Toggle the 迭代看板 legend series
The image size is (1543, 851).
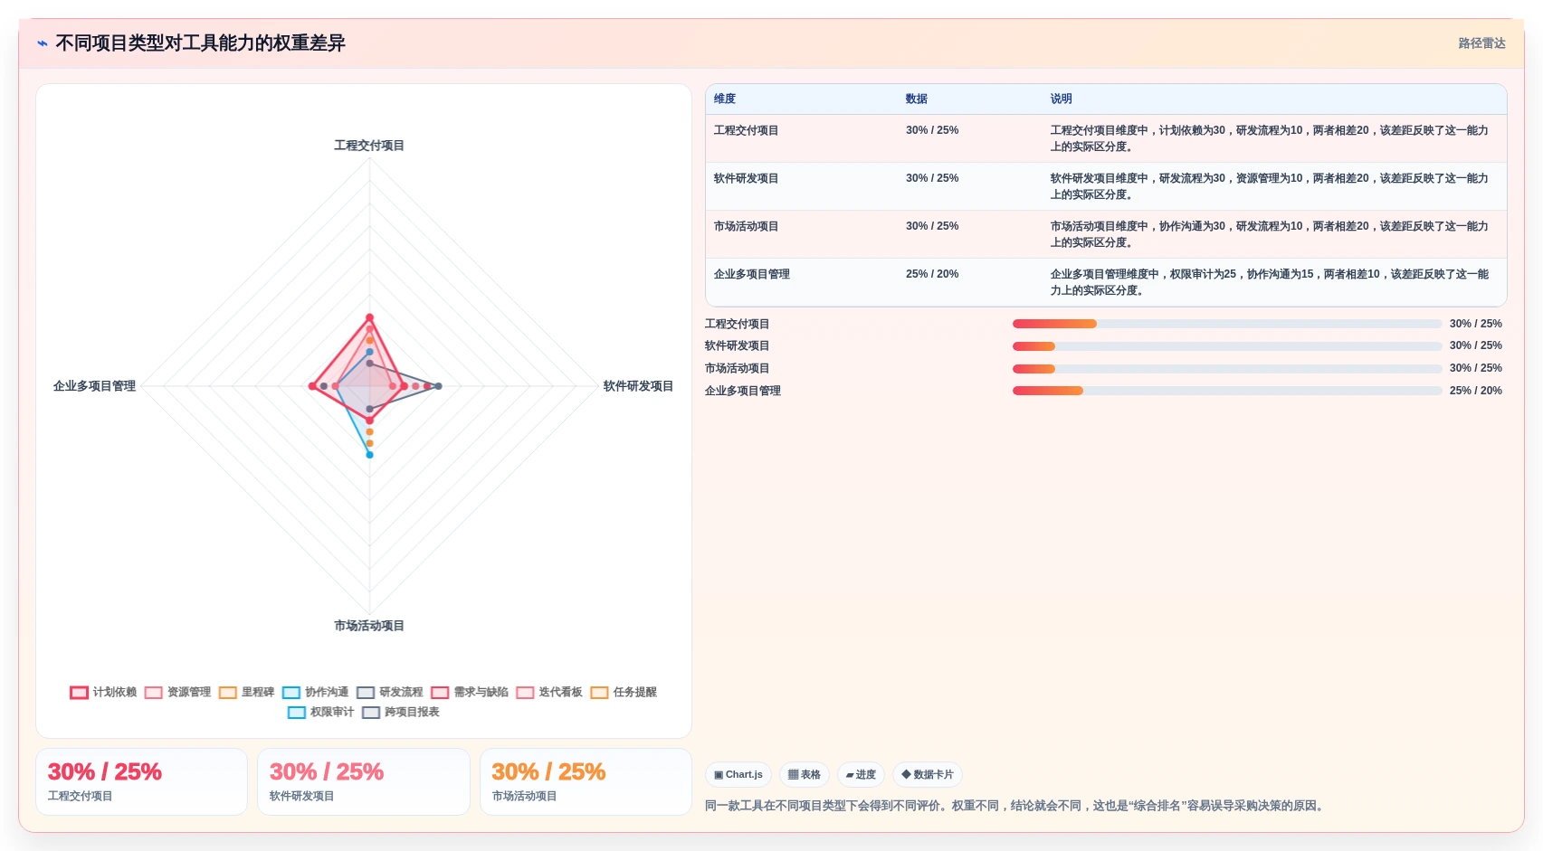(549, 692)
